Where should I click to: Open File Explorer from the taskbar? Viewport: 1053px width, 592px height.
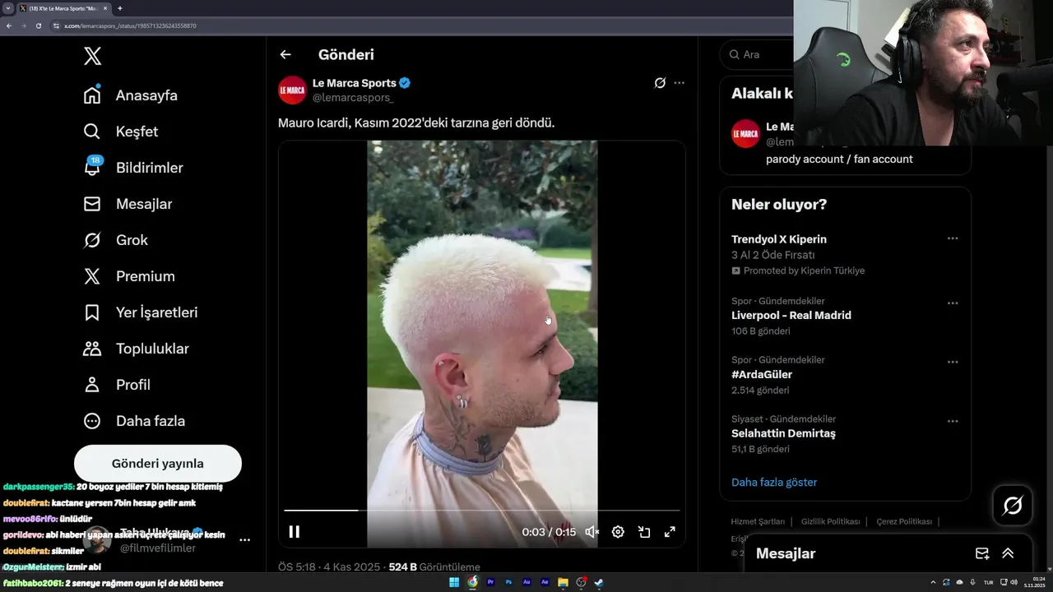click(x=563, y=582)
